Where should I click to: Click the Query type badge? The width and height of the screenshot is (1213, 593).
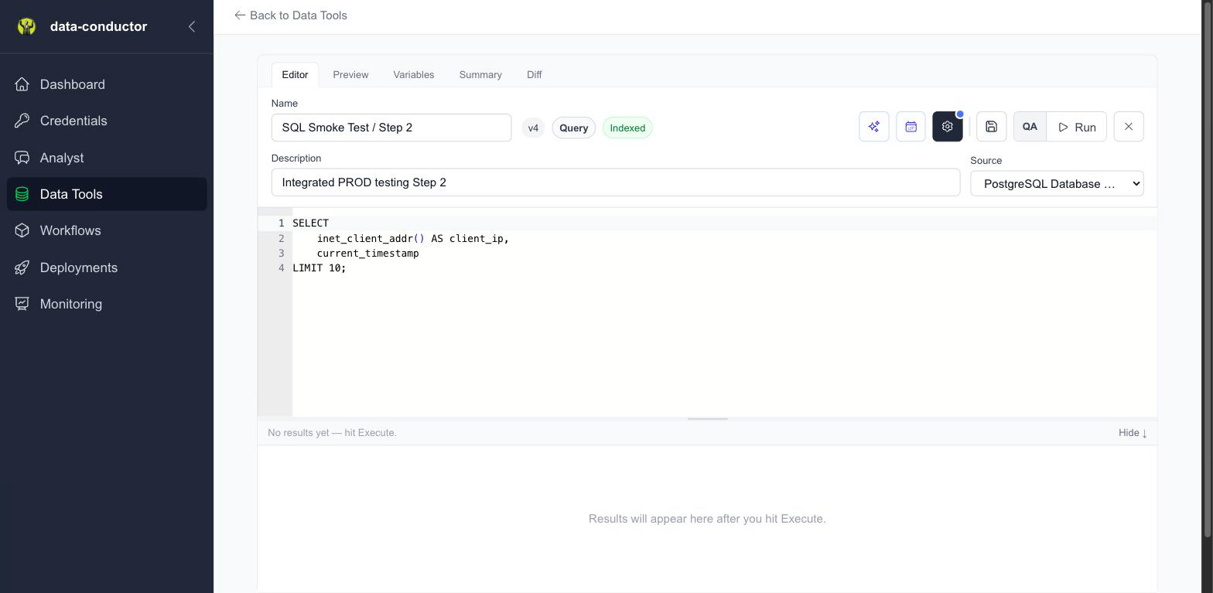point(574,128)
